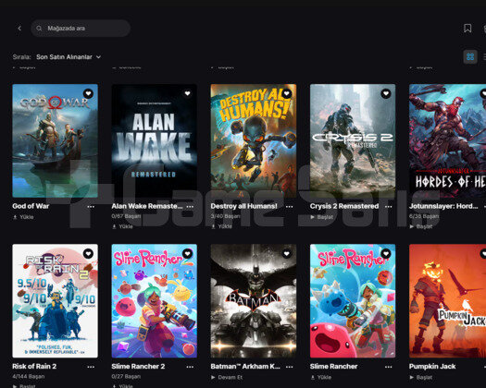The width and height of the screenshot is (486, 388).
Task: Toggle favorite heart on Destroy all Humans!
Action: coord(287,93)
